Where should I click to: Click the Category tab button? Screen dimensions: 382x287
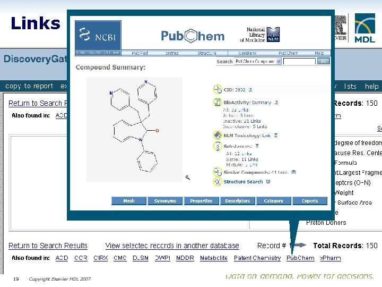point(274,201)
